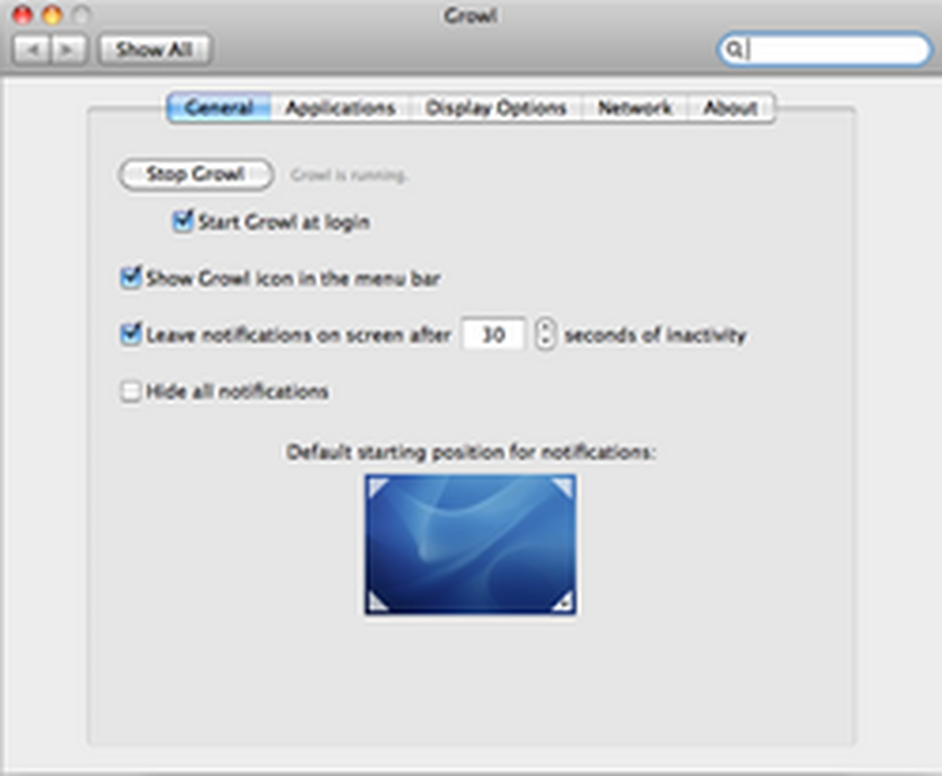Switch to the Applications tab
Image resolution: width=942 pixels, height=776 pixels.
coord(340,108)
